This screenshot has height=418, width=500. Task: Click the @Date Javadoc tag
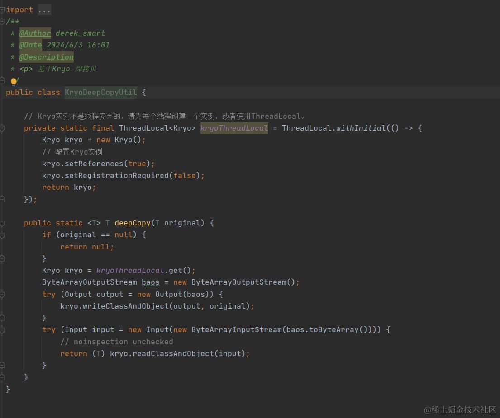click(x=31, y=45)
